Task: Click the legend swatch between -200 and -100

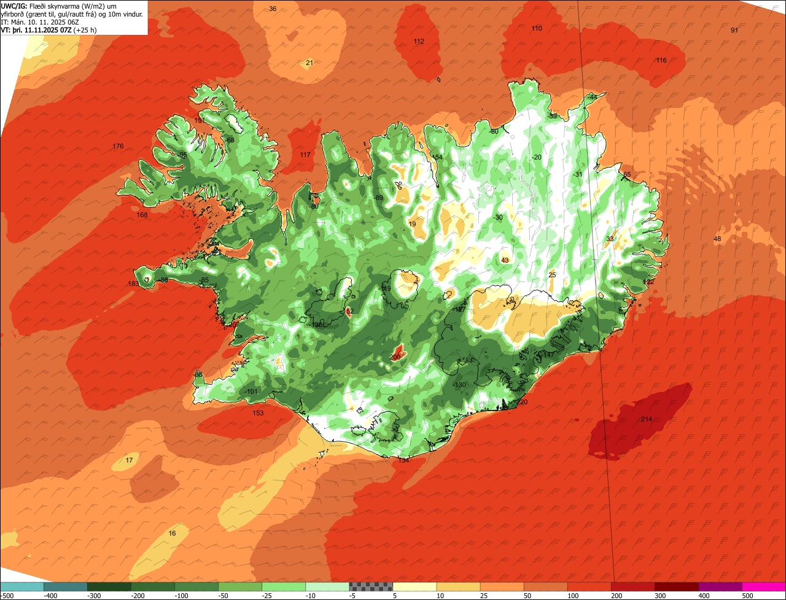Action: 153,587
